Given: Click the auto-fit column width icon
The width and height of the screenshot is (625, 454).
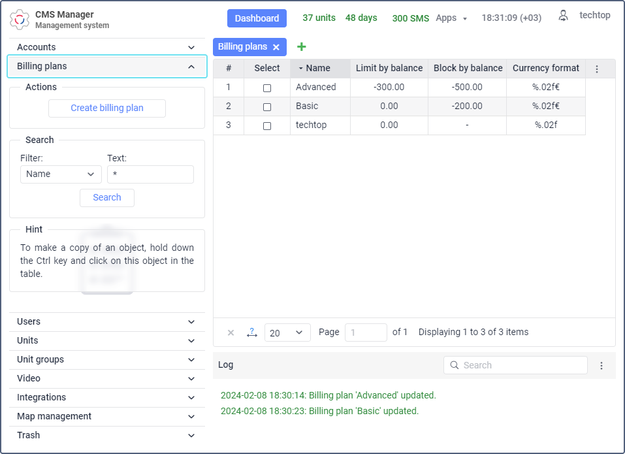Looking at the screenshot, I should tap(252, 332).
